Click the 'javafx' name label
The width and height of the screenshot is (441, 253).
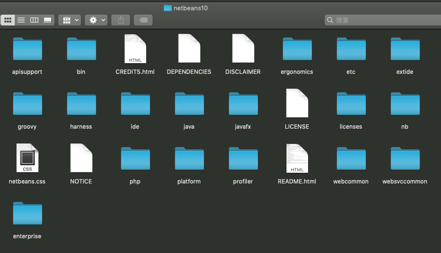click(243, 127)
